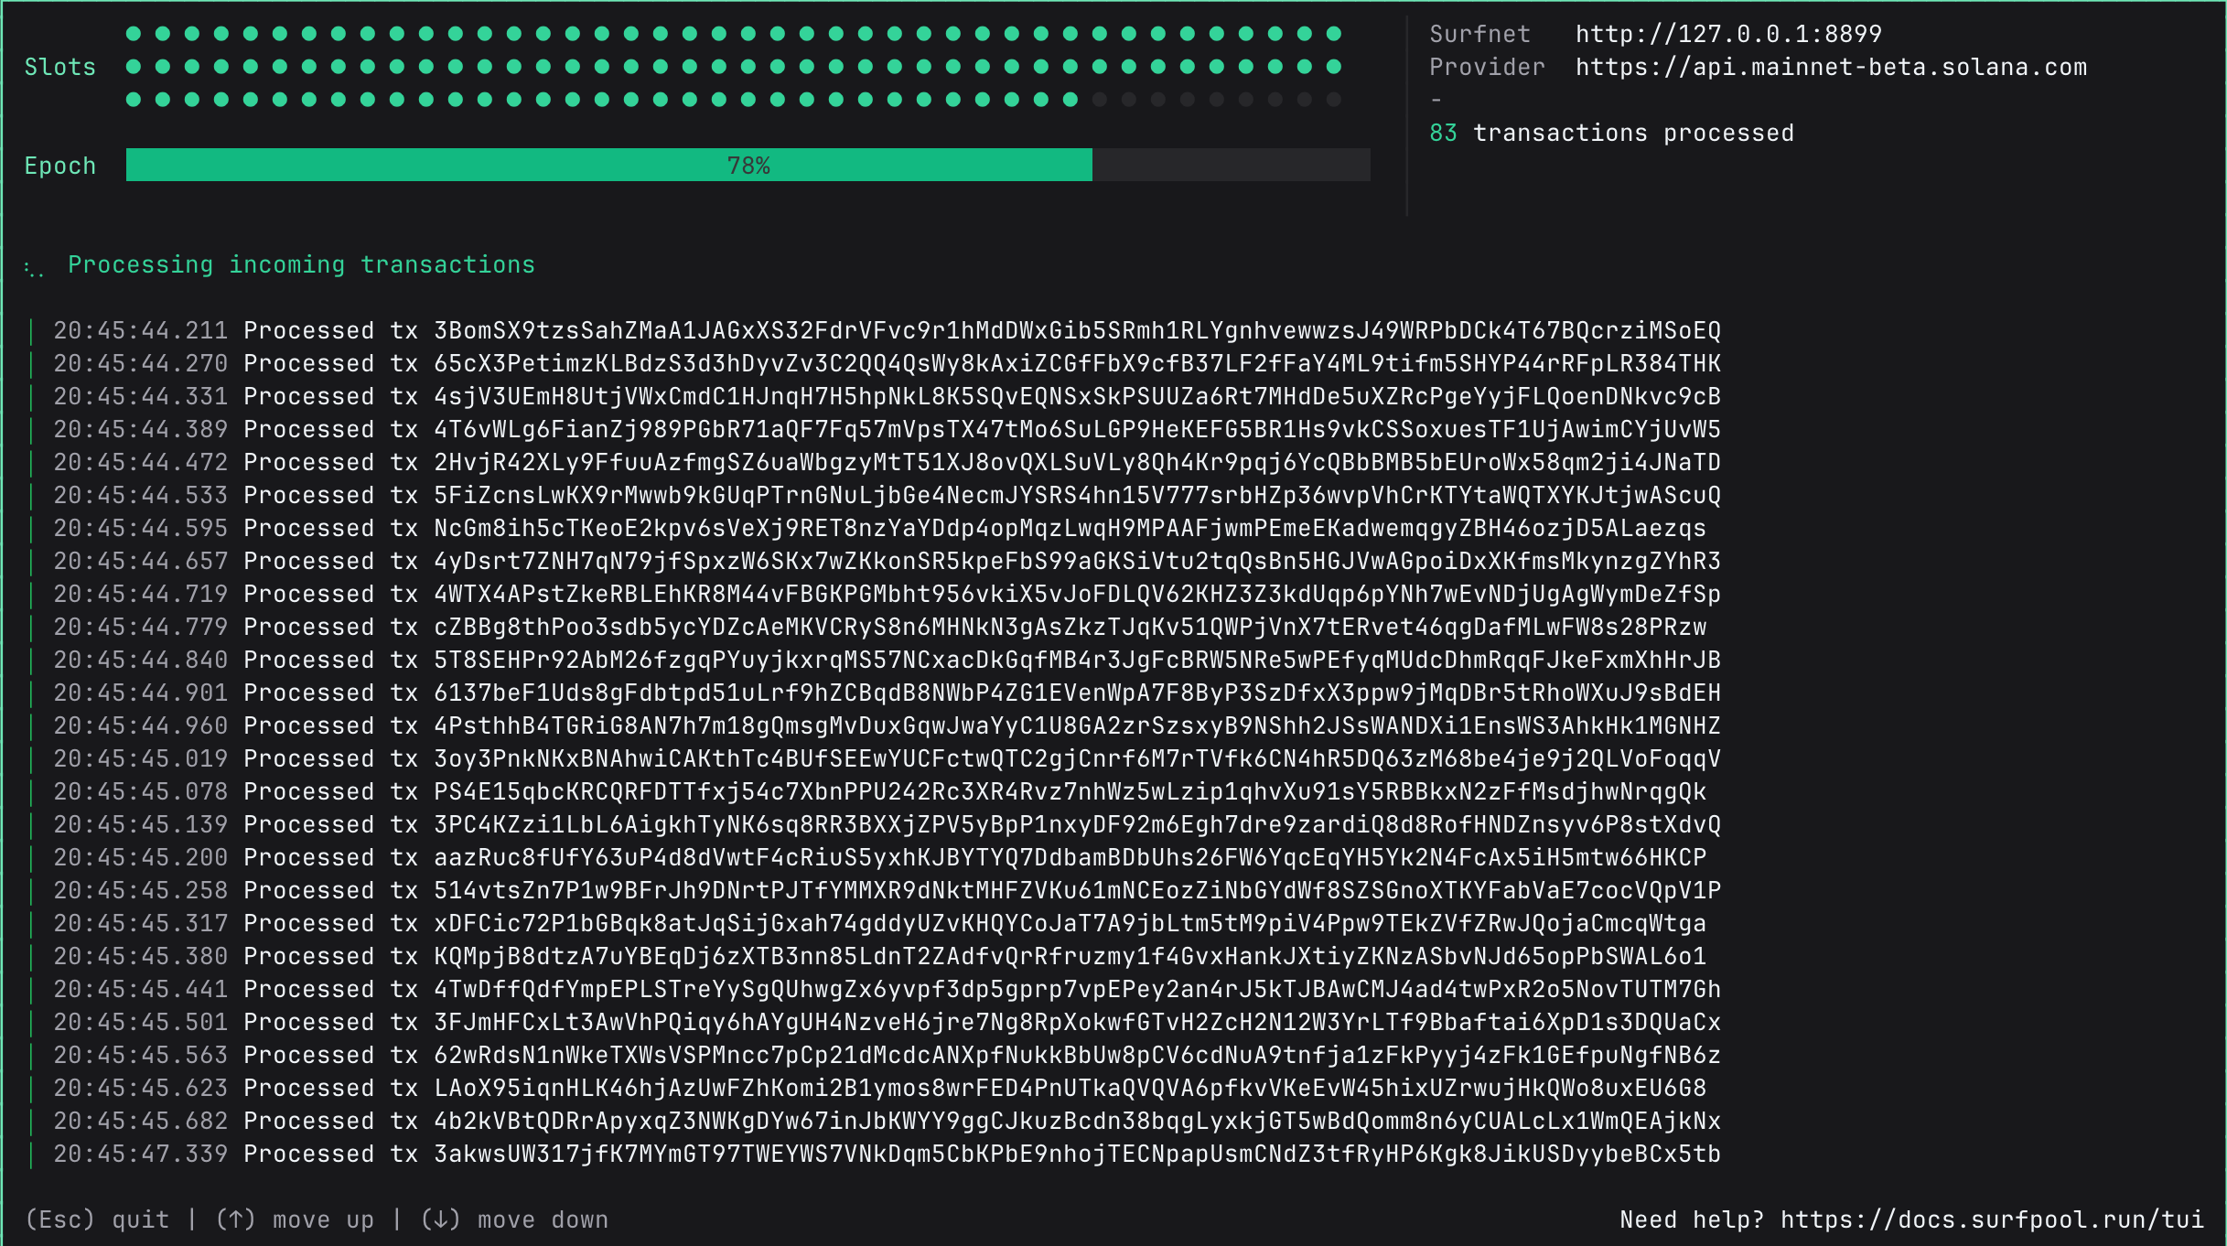Image resolution: width=2227 pixels, height=1246 pixels.
Task: Click the spinner icon beside Processing incoming transactions
Action: coord(34,268)
